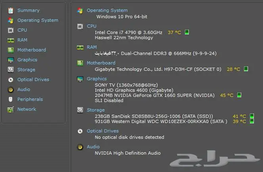Viewport: 263px width, 172px height.
Task: Click the Storage heading in summary panel
Action: click(x=96, y=110)
